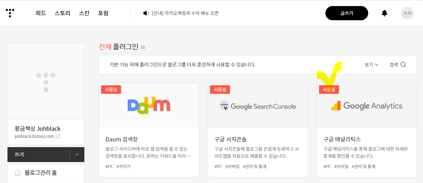Click the Daum 검색창 title
The height and width of the screenshot is (183, 423).
(x=122, y=139)
